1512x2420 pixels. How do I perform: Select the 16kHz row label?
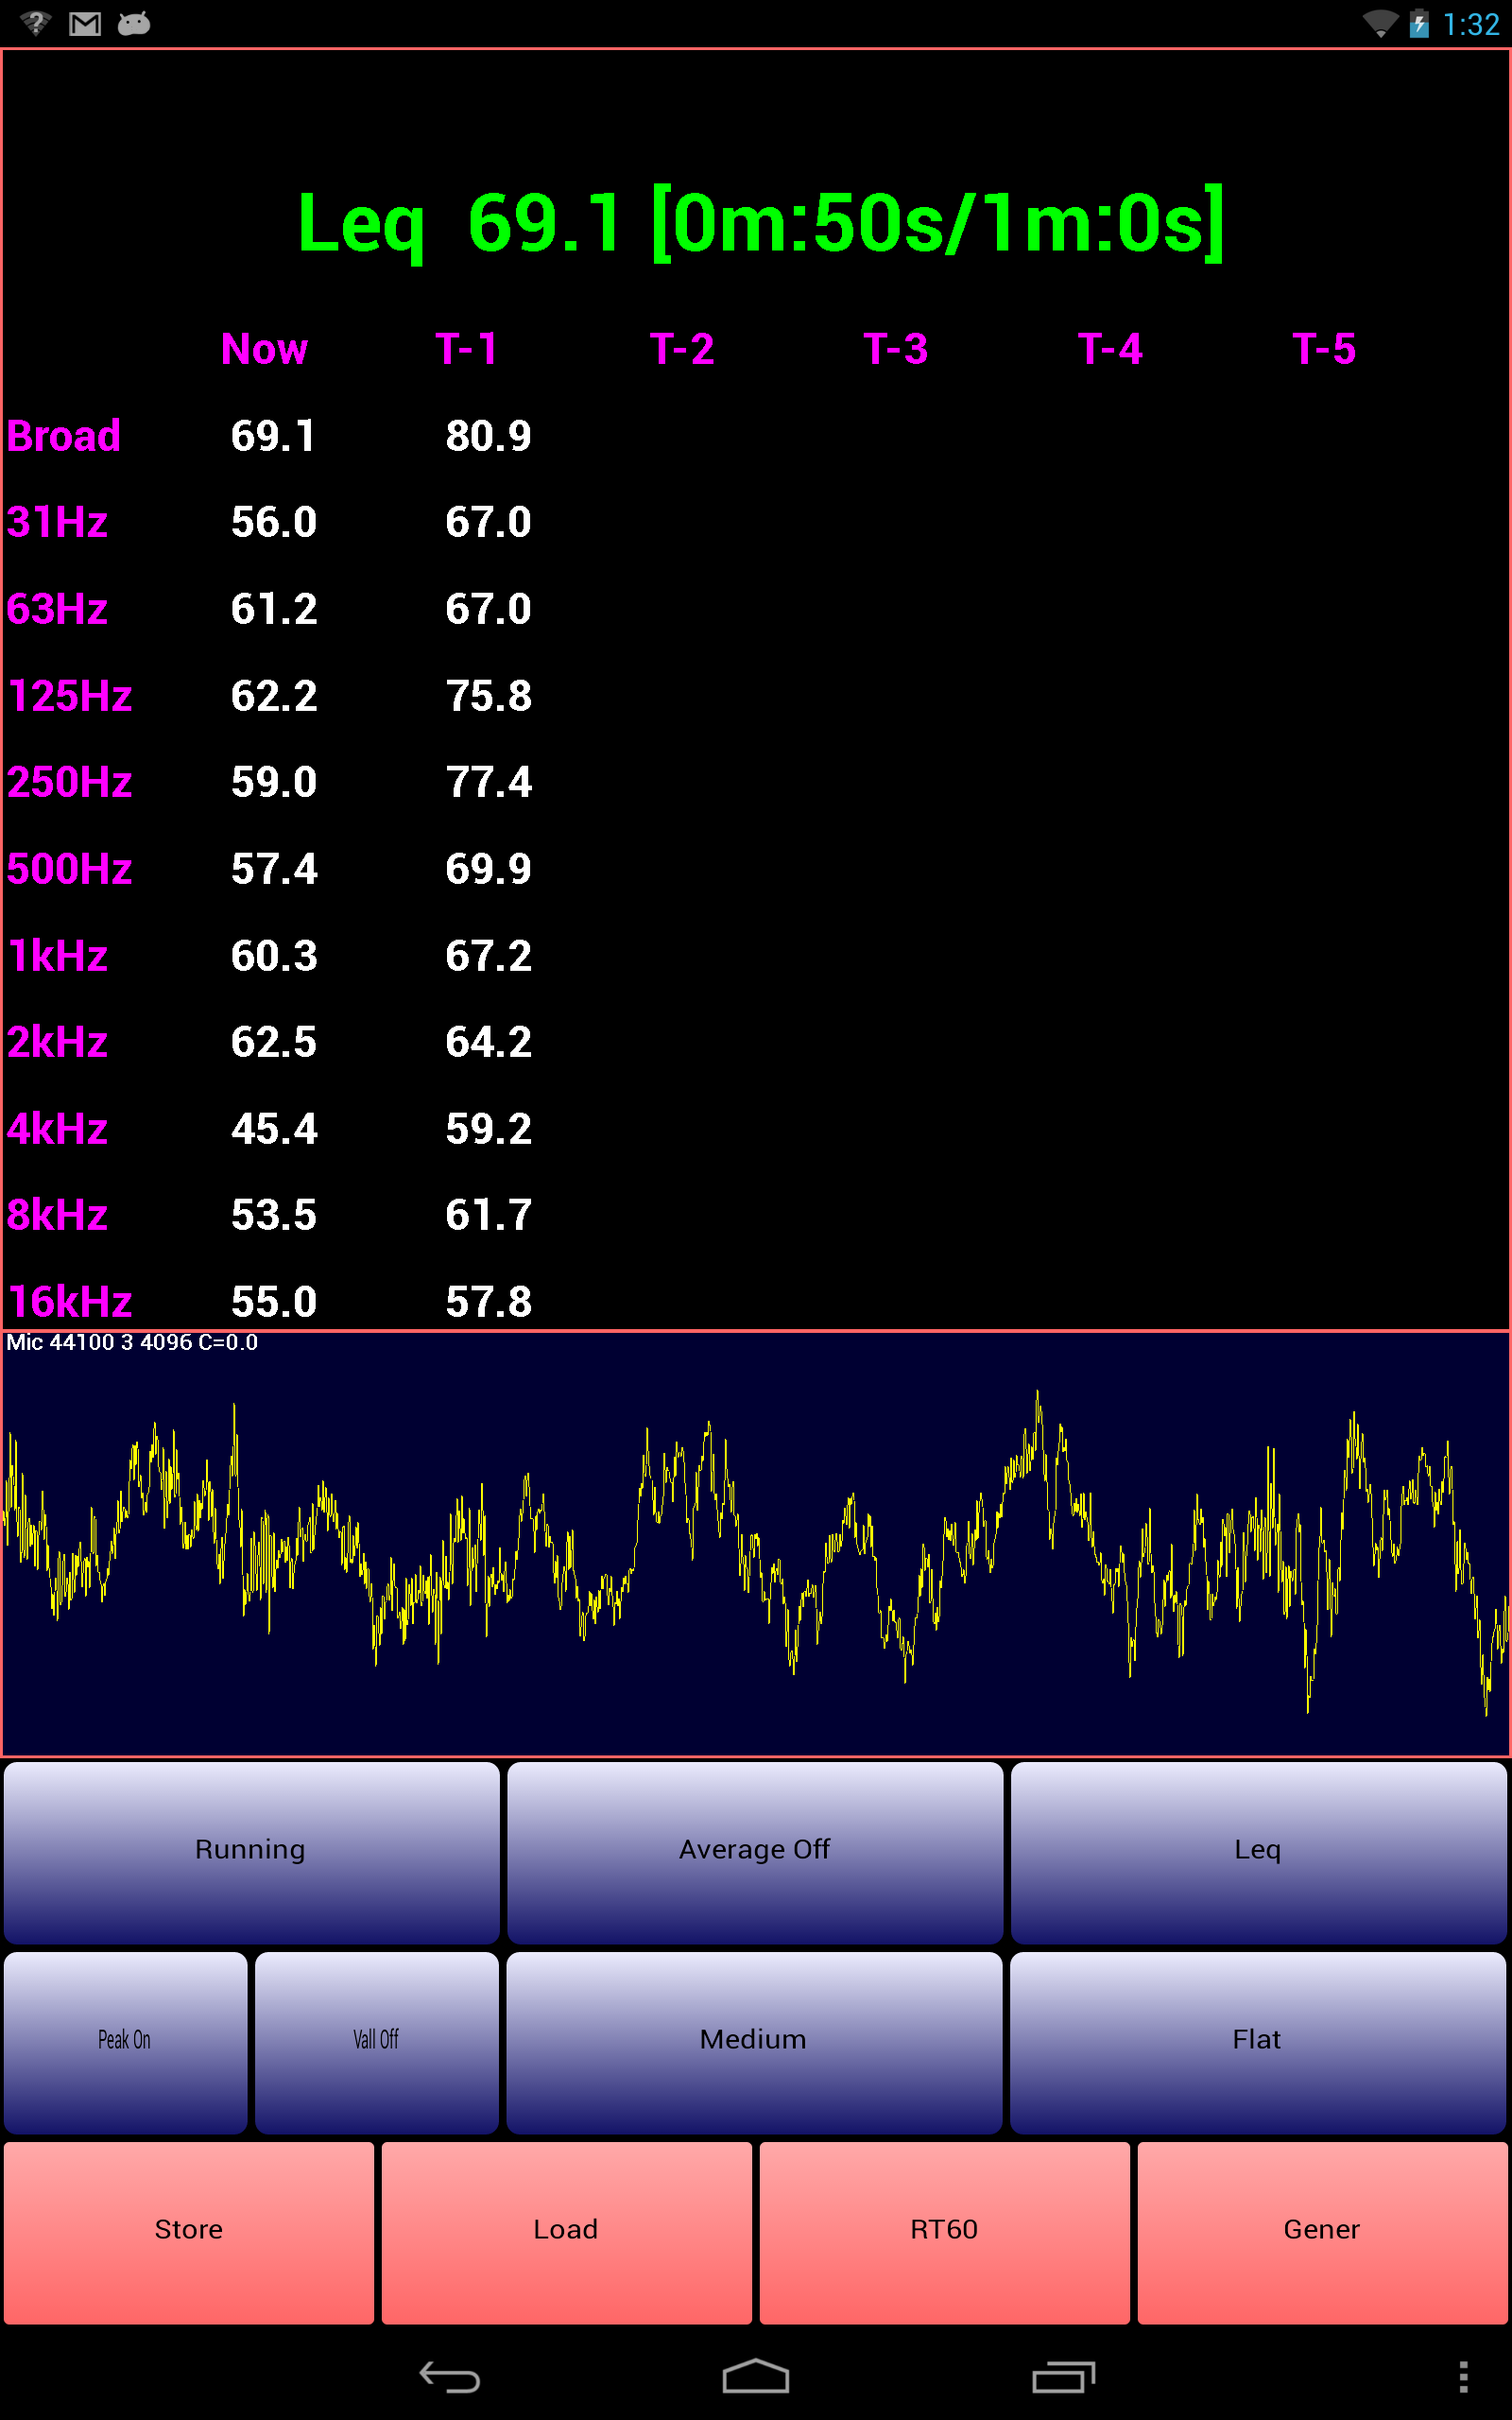pos(70,1302)
